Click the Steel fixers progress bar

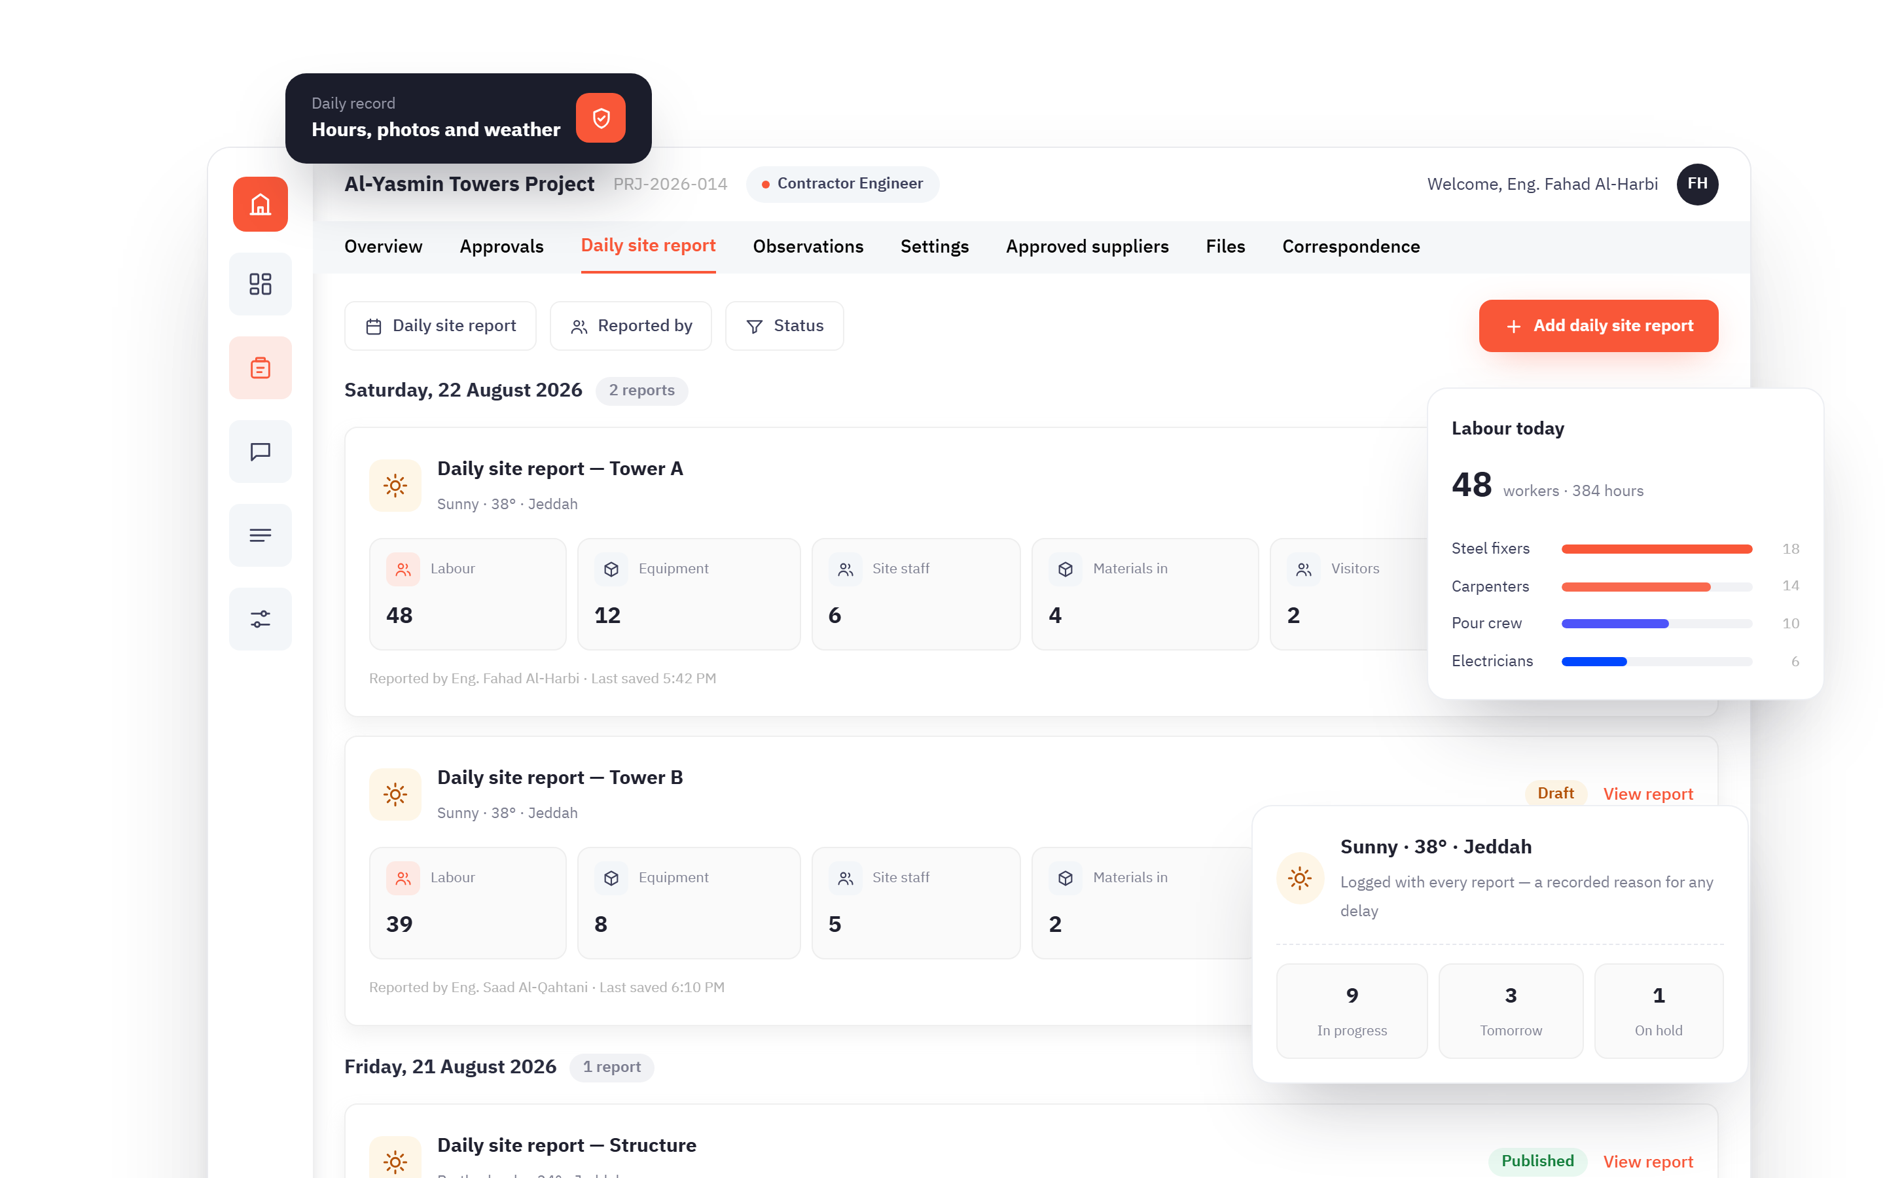[x=1657, y=549]
